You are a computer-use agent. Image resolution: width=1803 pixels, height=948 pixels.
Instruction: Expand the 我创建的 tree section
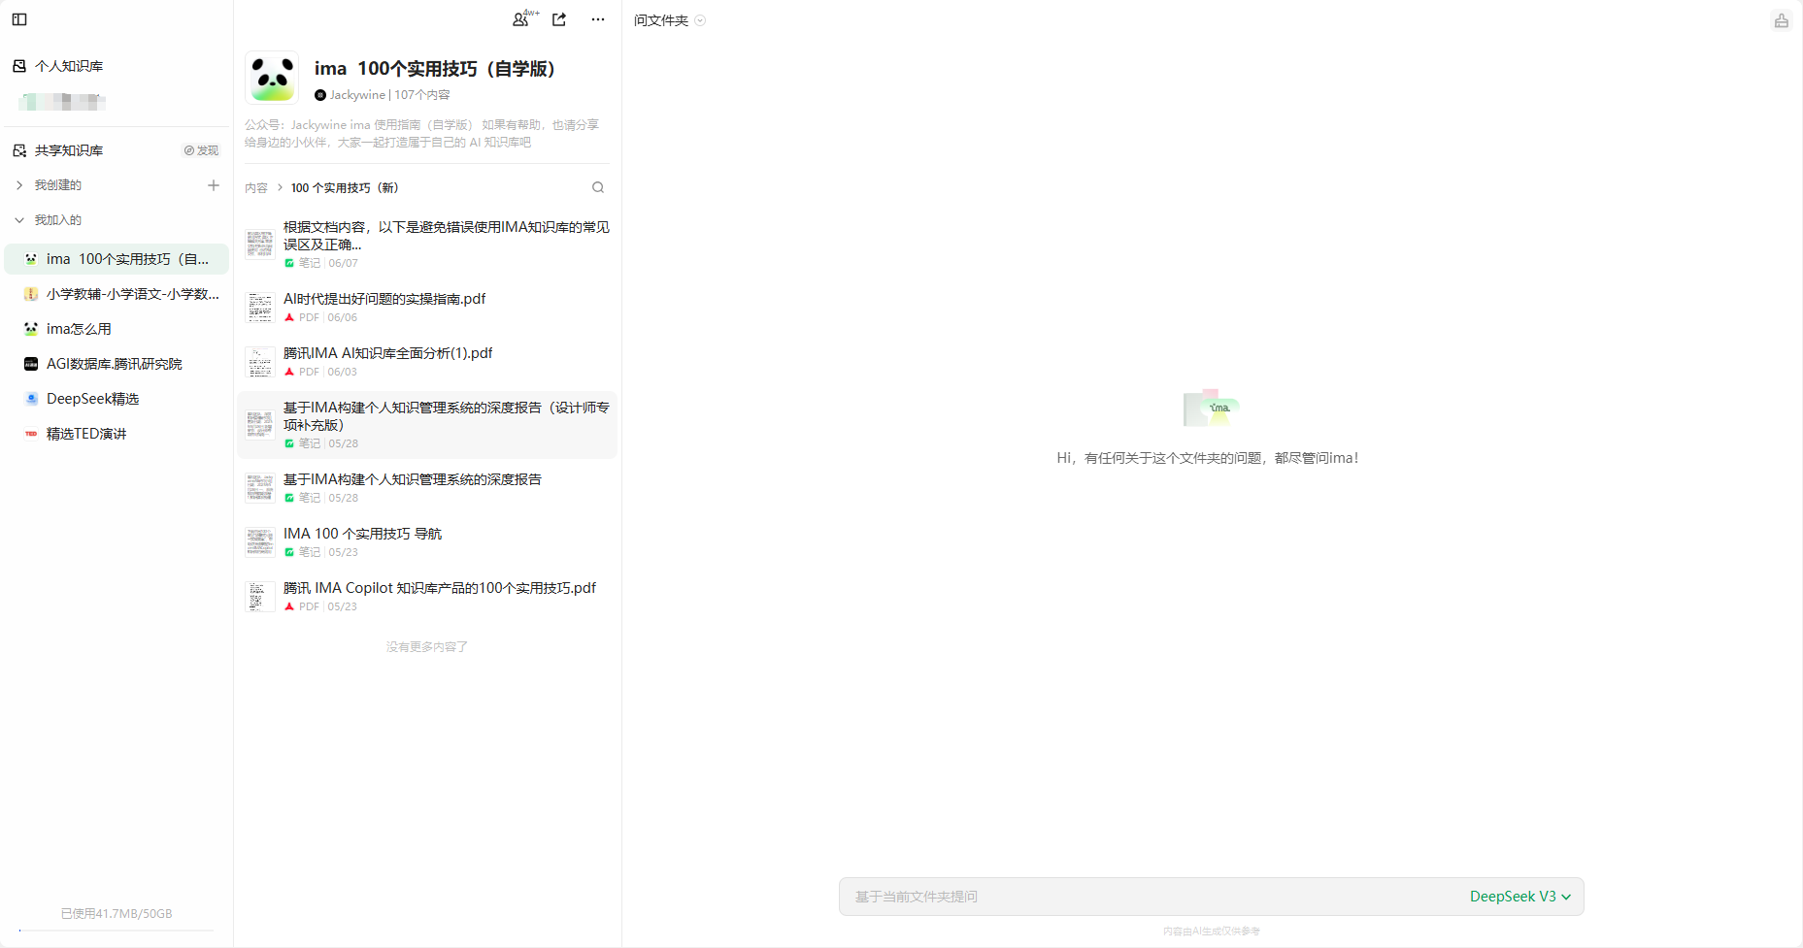tap(19, 185)
